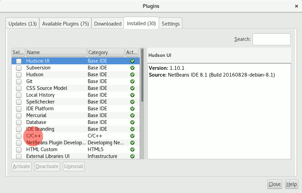Tick the Subversion select checkbox

[19, 68]
